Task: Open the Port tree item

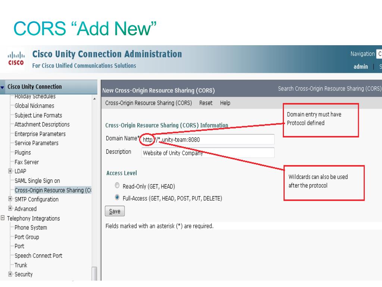Action: coord(19,246)
